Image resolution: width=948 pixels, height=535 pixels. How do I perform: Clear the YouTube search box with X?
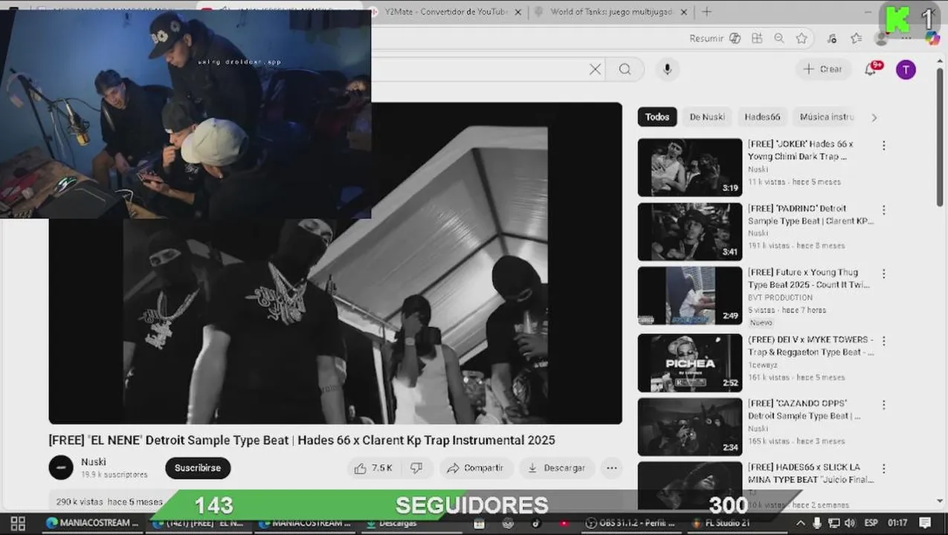[x=595, y=69]
